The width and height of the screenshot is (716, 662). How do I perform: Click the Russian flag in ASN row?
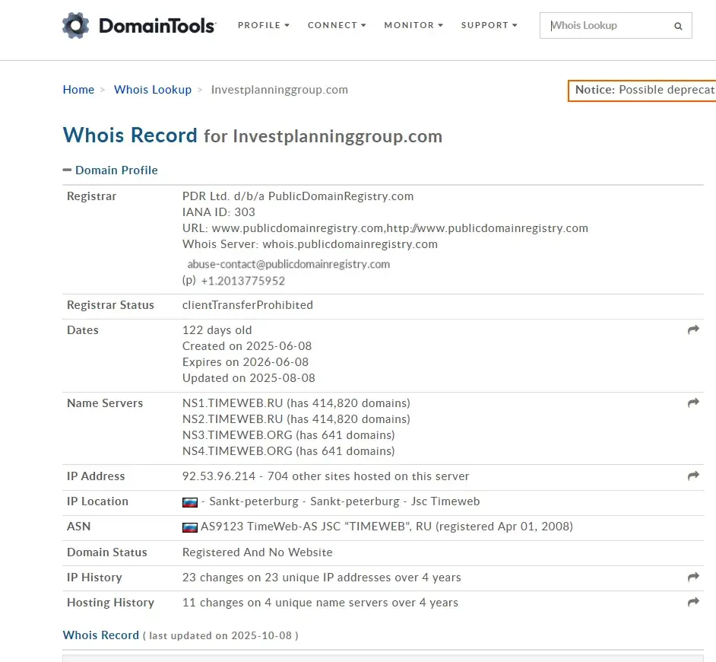(x=190, y=527)
